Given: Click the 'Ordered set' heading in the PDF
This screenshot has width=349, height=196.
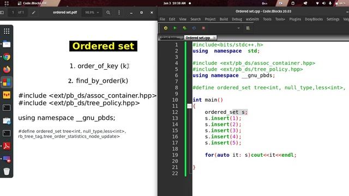Looking at the screenshot, I should 103,46.
